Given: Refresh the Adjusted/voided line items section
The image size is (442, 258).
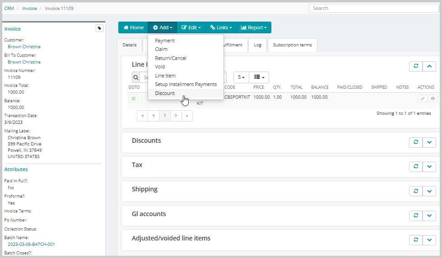Looking at the screenshot, I should (x=416, y=240).
